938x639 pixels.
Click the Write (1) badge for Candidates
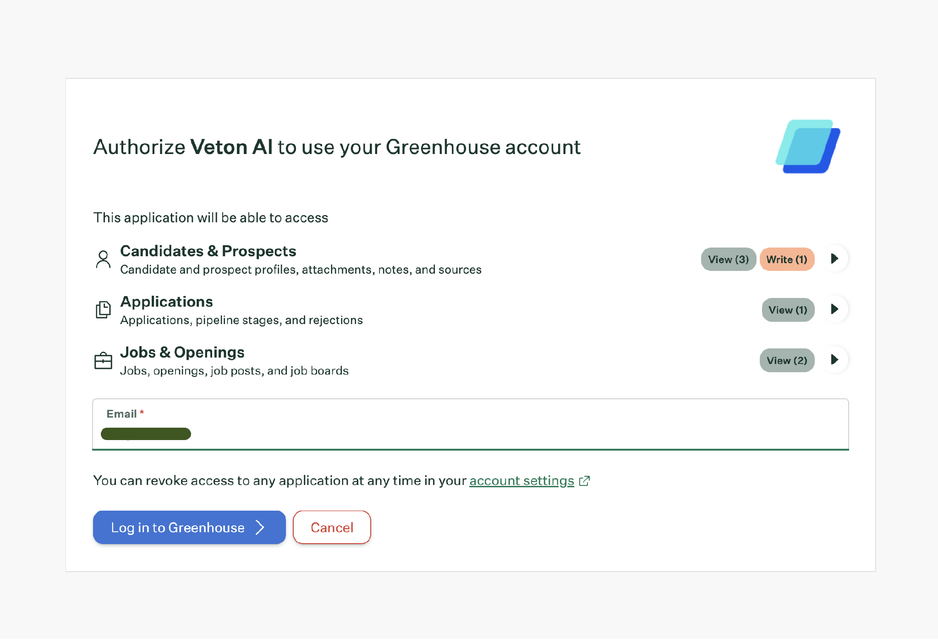pyautogui.click(x=787, y=259)
